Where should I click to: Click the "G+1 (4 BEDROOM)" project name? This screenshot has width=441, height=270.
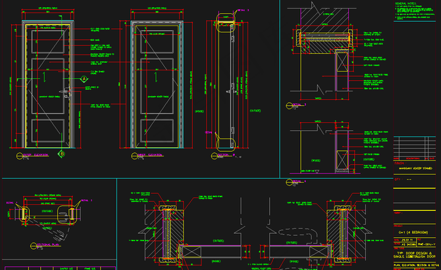413,233
